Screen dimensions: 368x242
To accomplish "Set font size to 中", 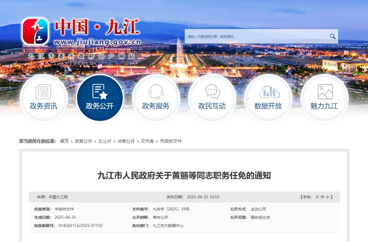I will click(322, 197).
